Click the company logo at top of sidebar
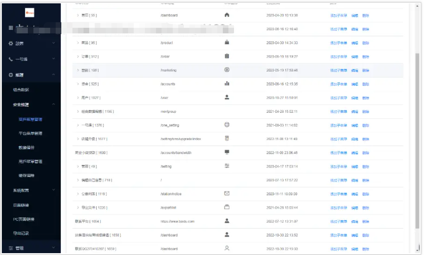The image size is (426, 255). 30,13
